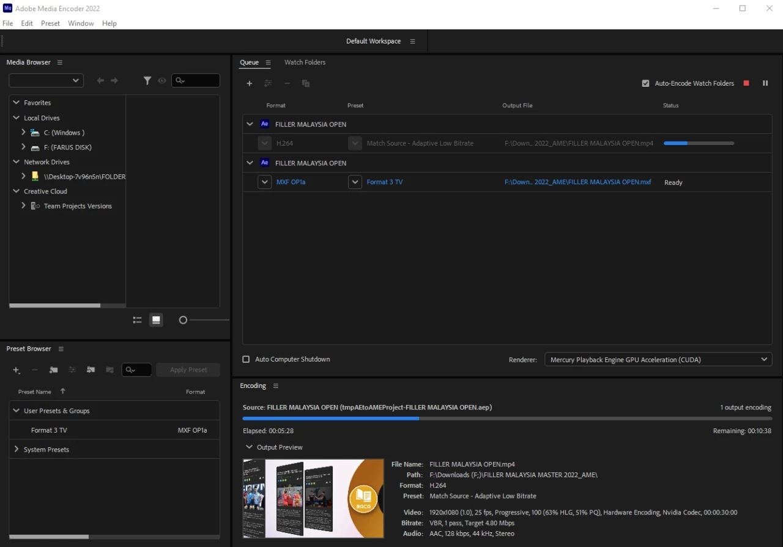Open the Preset menu
783x547 pixels.
[50, 23]
